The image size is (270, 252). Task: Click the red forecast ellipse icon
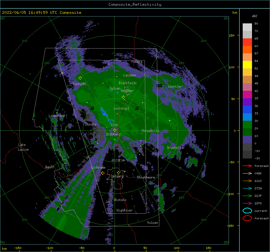247,218
